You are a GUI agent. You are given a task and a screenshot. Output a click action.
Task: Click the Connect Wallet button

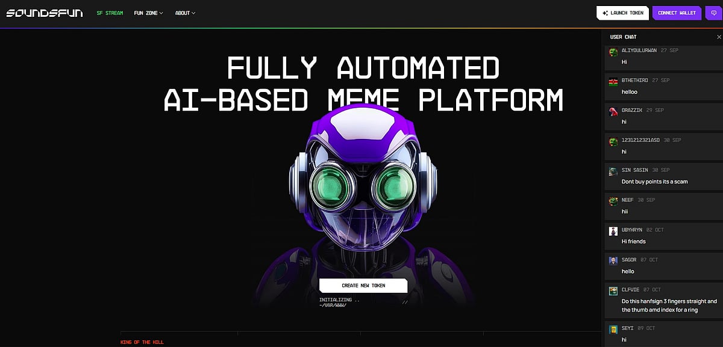[677, 13]
